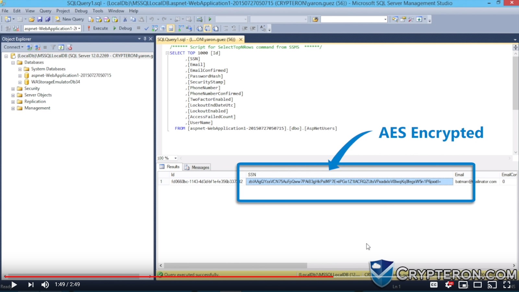519x292 pixels.
Task: Toggle closed captions
Action: click(434, 285)
